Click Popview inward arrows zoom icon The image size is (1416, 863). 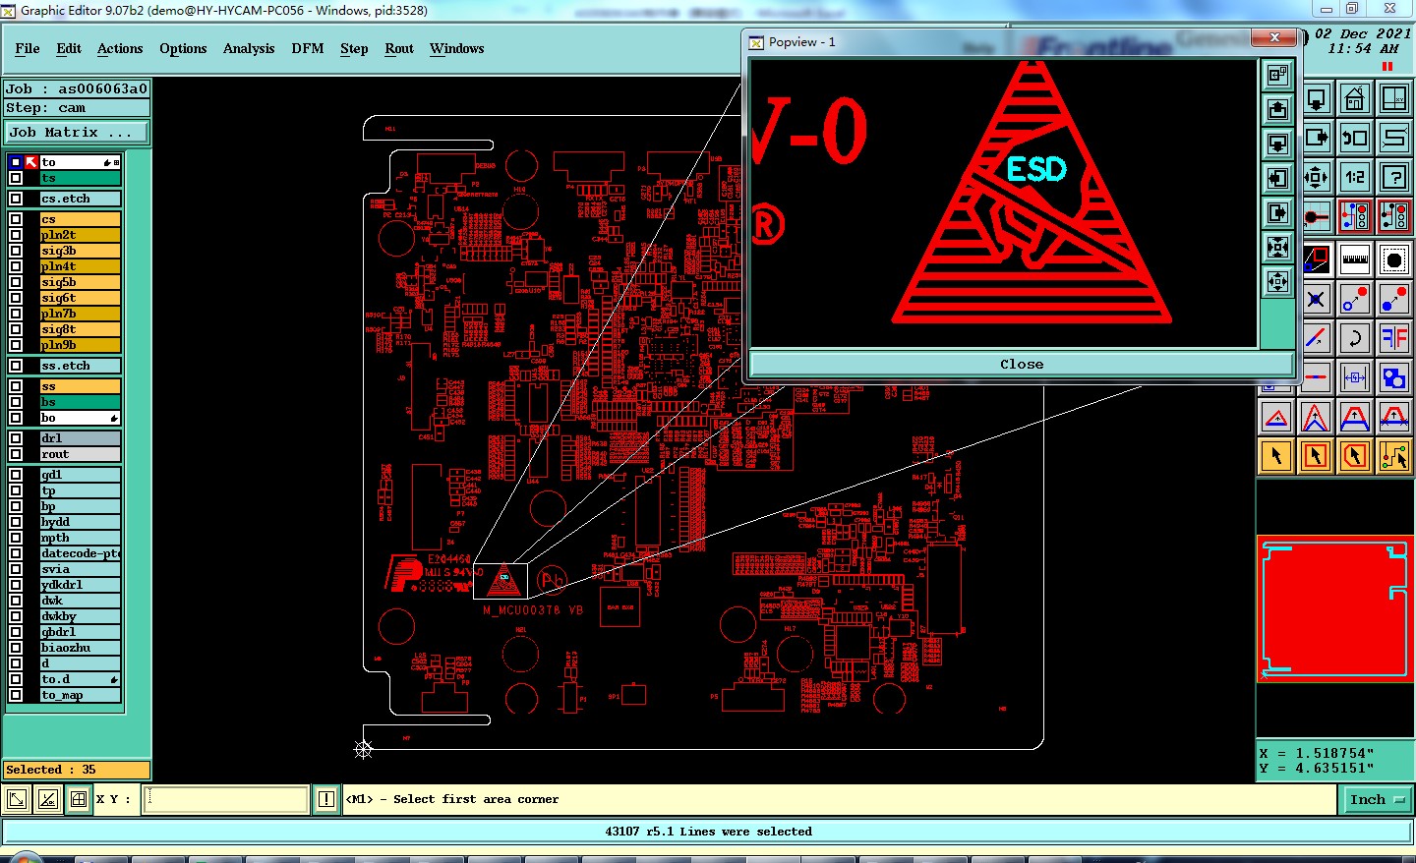[1277, 247]
